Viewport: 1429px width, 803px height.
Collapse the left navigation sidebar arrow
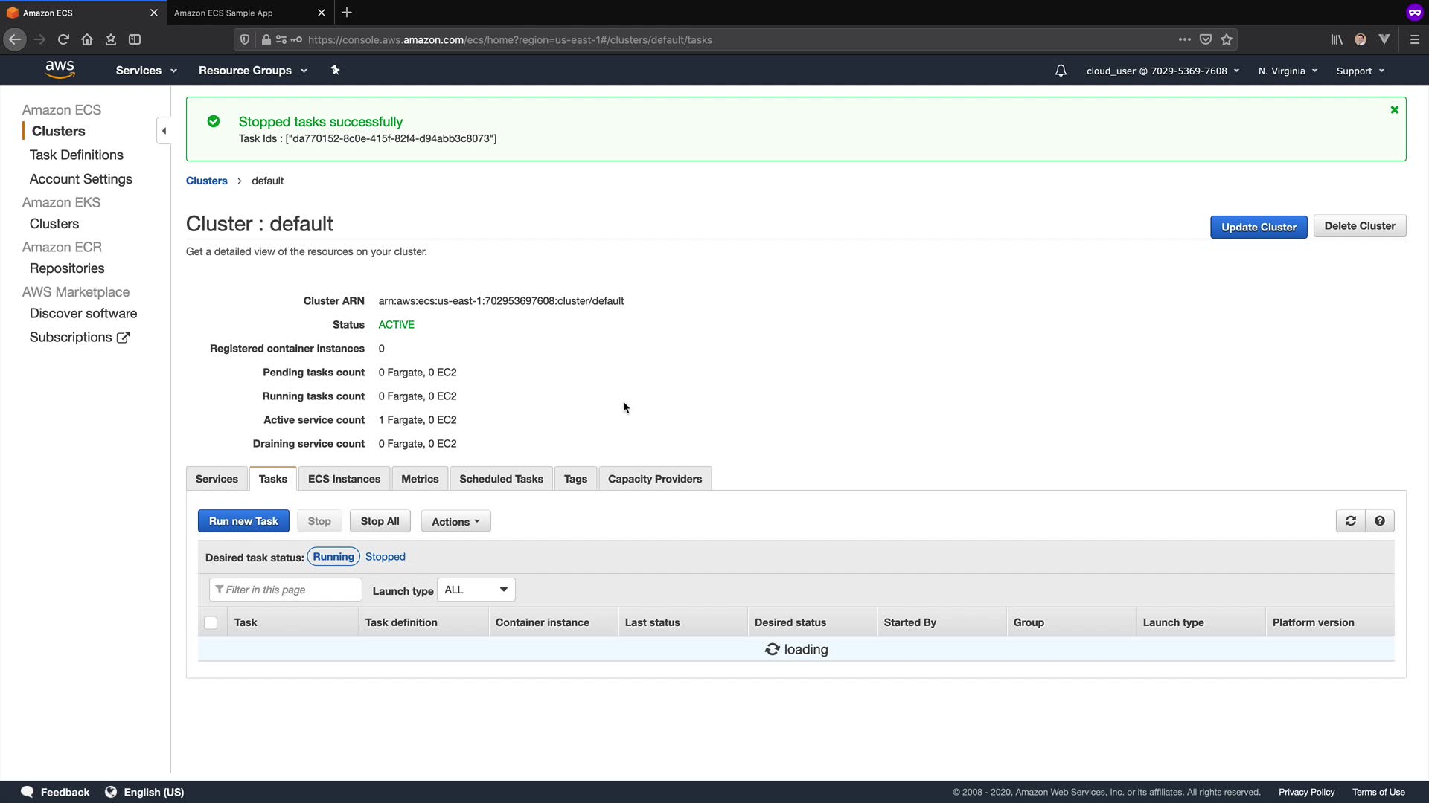click(164, 131)
